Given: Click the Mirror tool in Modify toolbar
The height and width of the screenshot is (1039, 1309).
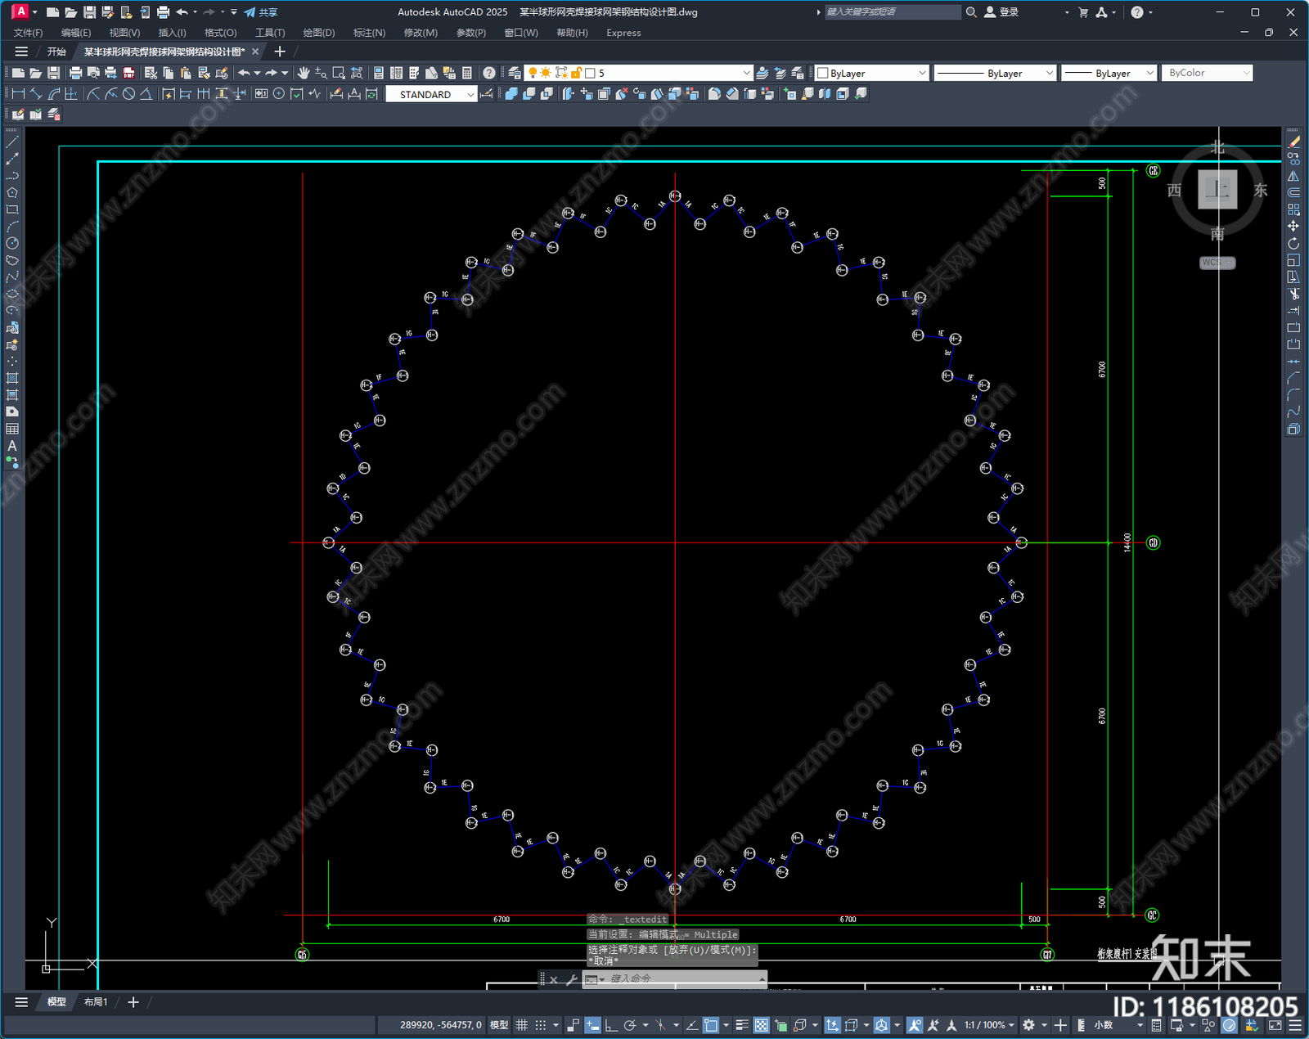Looking at the screenshot, I should coord(1293,176).
